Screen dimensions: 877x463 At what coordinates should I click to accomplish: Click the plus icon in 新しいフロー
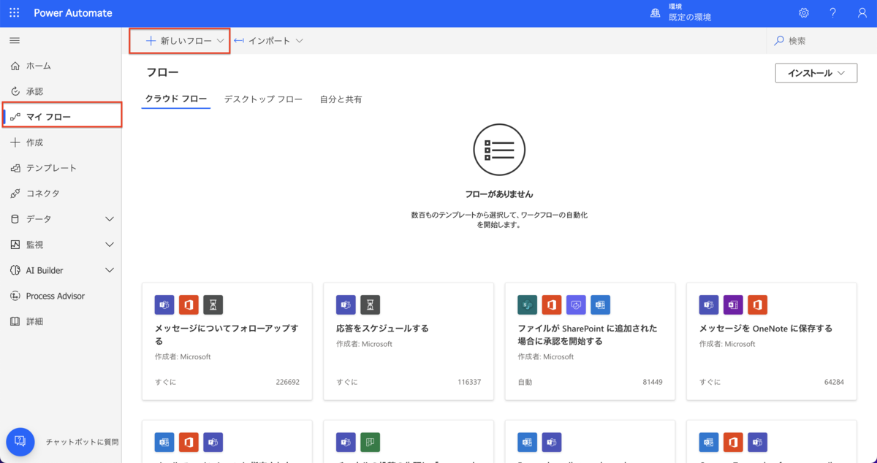pos(151,41)
